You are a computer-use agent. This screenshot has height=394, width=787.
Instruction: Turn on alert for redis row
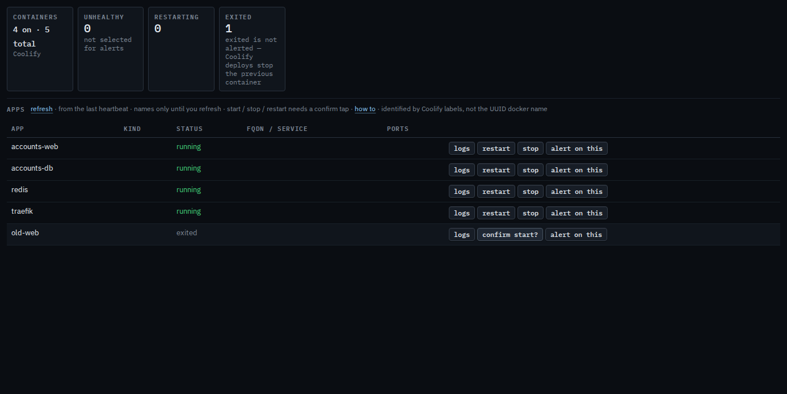[x=576, y=192]
